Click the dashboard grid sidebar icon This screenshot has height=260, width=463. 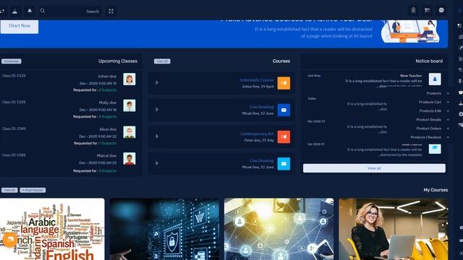point(460,26)
